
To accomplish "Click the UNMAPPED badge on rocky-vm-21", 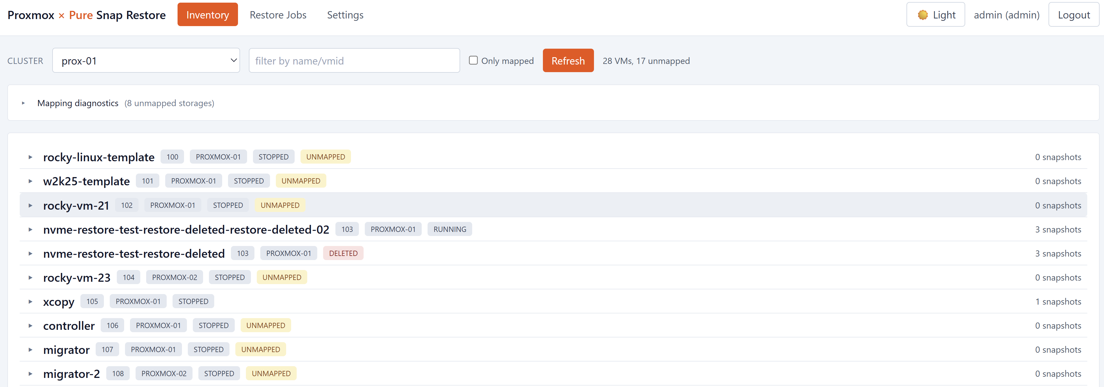I will click(279, 205).
